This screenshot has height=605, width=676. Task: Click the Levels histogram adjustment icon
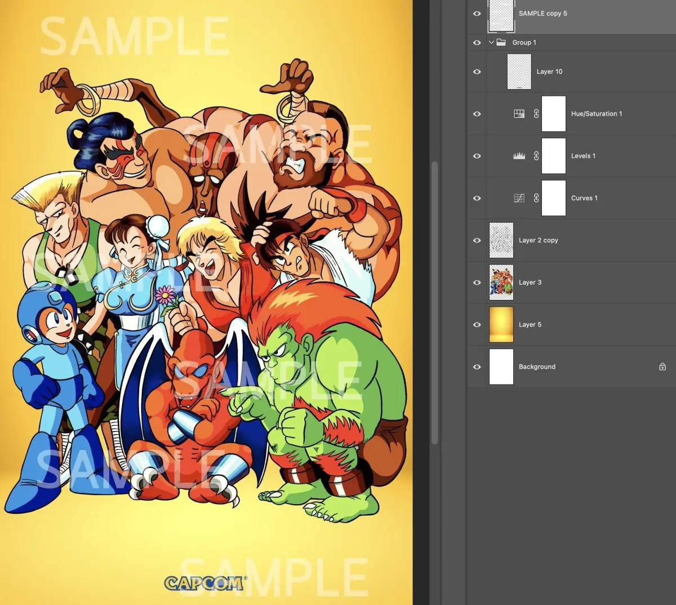[x=519, y=156]
